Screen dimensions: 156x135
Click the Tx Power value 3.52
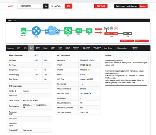point(36,60)
